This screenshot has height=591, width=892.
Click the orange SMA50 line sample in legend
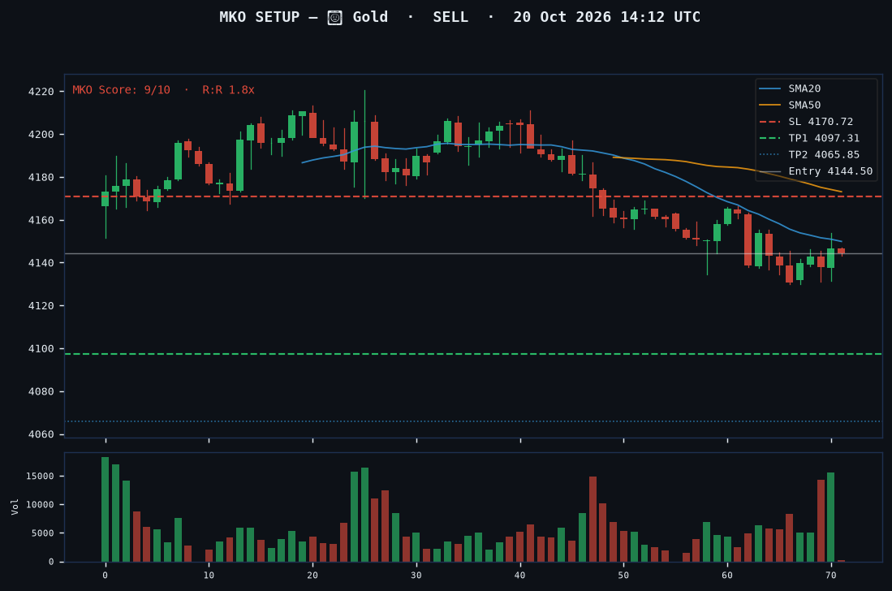coord(769,106)
